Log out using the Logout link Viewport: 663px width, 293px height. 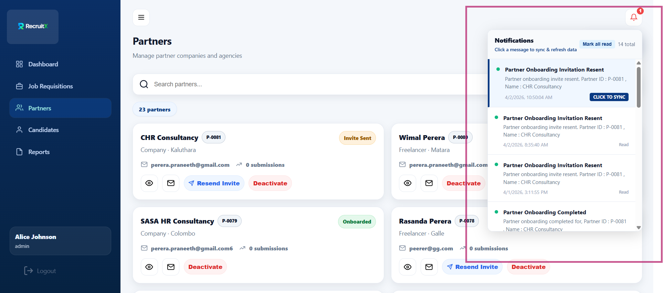(x=40, y=271)
